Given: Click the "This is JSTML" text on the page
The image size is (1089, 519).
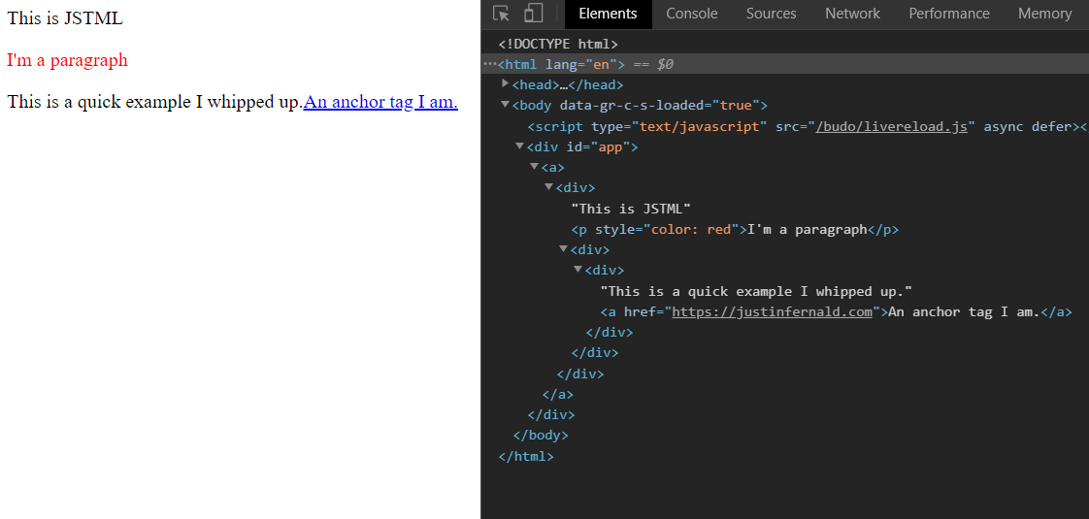Looking at the screenshot, I should 65,18.
